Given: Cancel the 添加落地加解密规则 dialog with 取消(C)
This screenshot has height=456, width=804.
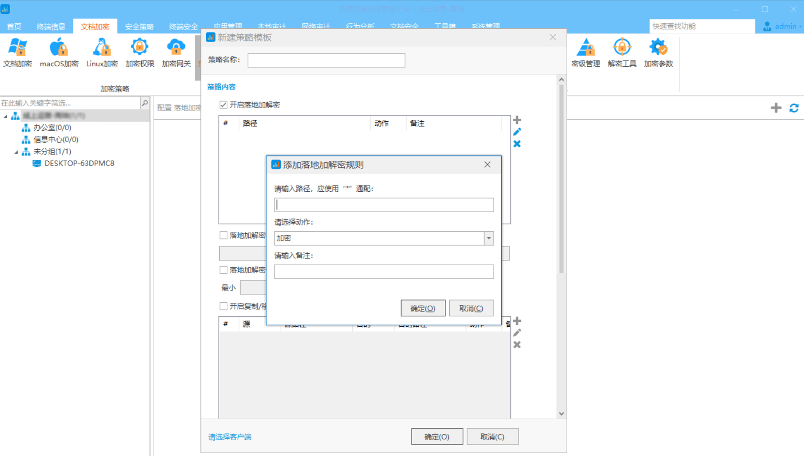Looking at the screenshot, I should coord(471,308).
